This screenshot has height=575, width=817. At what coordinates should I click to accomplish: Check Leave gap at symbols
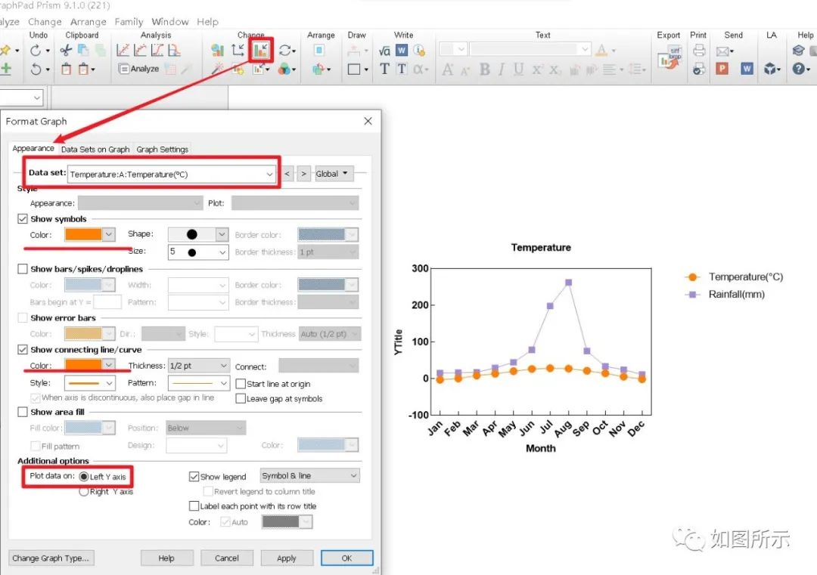241,399
